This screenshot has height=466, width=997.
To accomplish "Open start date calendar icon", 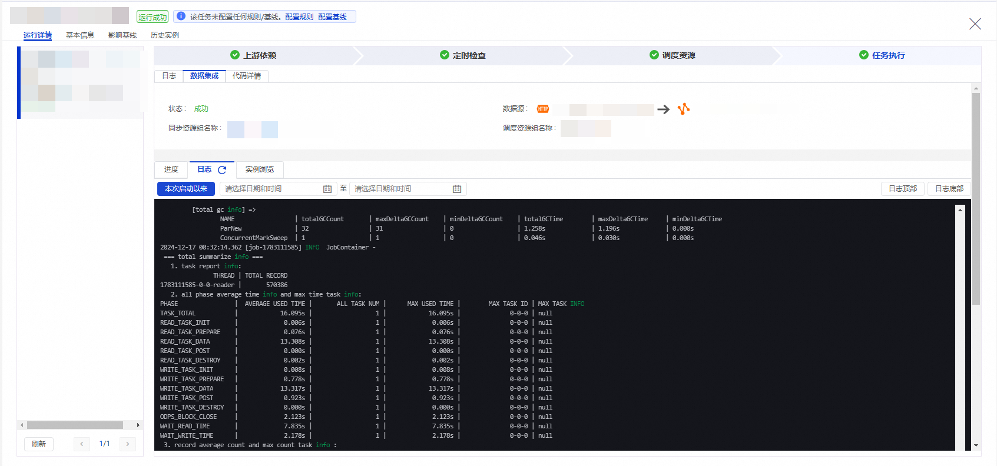I will tap(327, 189).
